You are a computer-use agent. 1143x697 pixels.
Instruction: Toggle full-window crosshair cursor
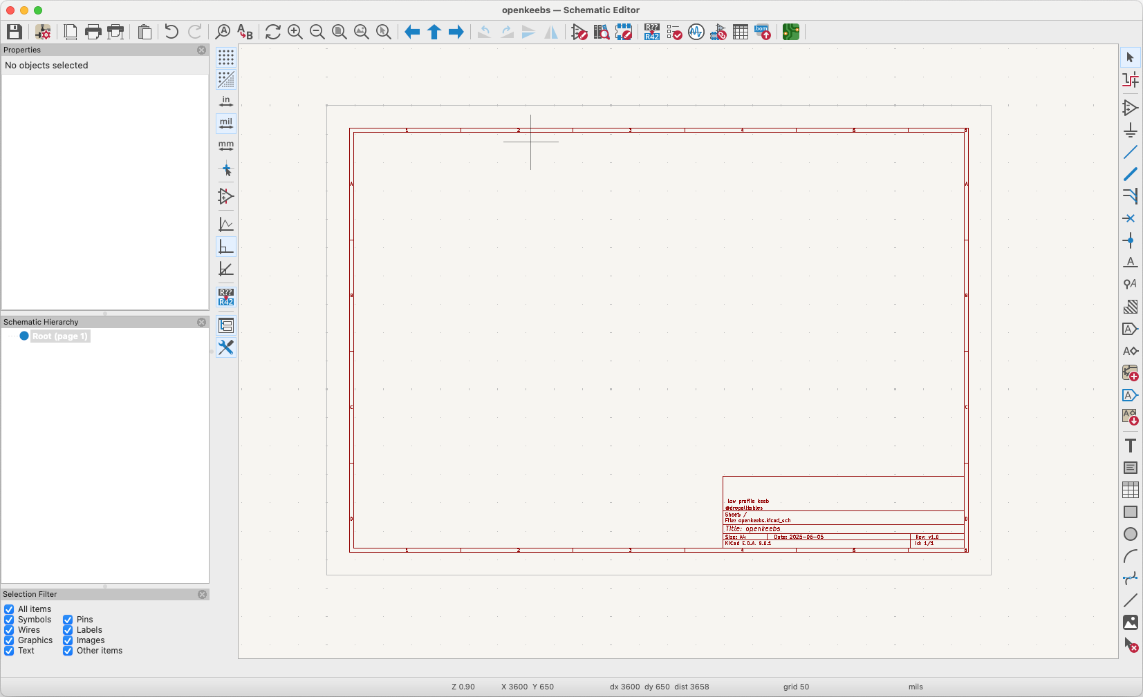click(x=226, y=169)
